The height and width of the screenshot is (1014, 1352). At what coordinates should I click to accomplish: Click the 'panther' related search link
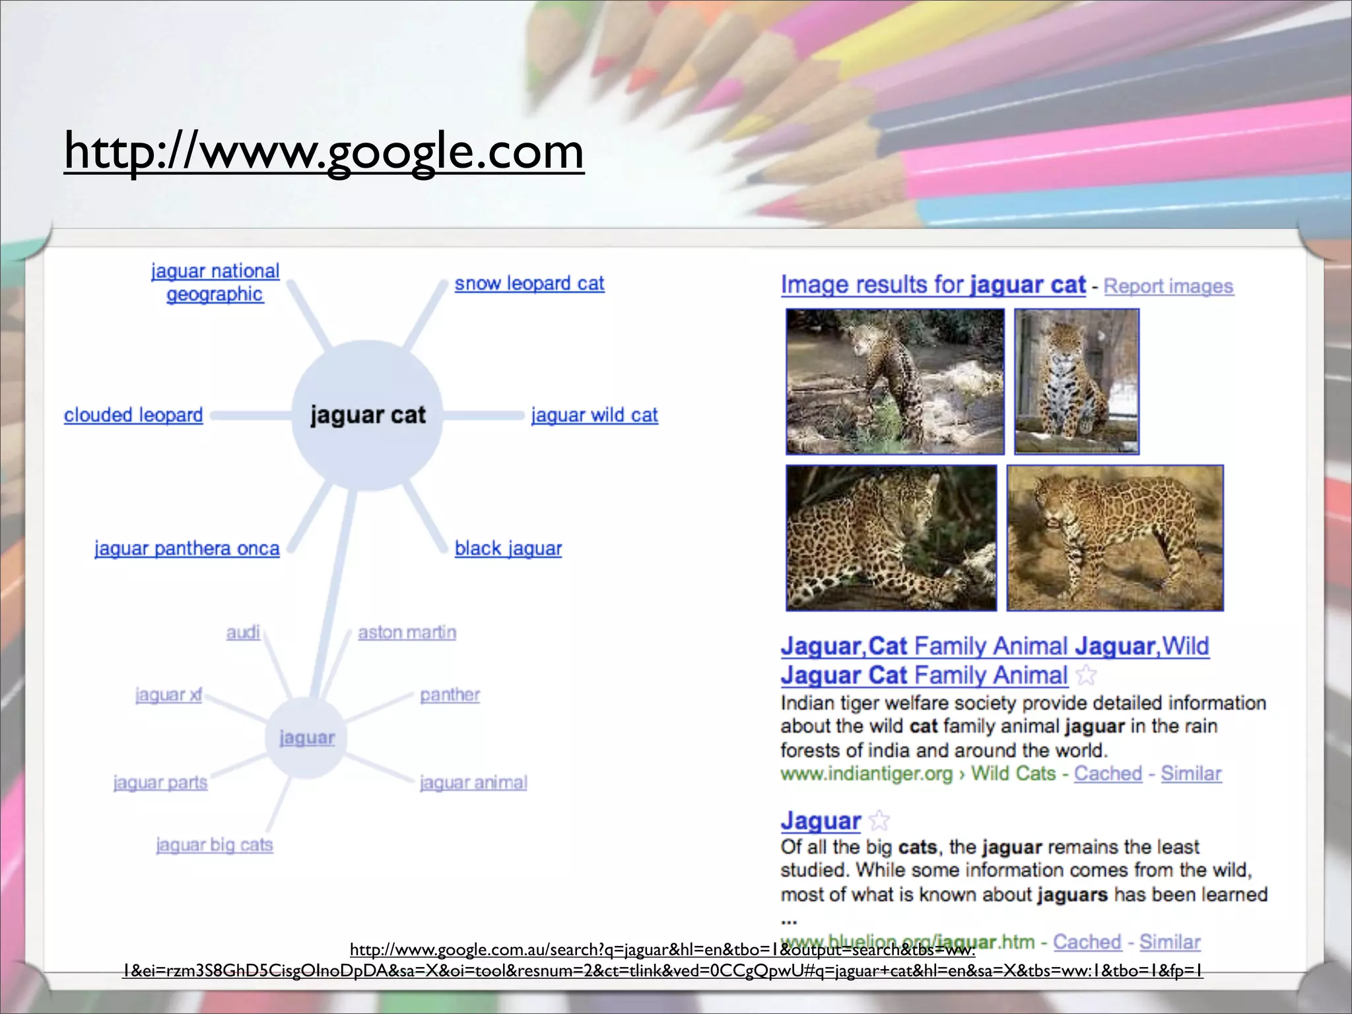tap(450, 695)
